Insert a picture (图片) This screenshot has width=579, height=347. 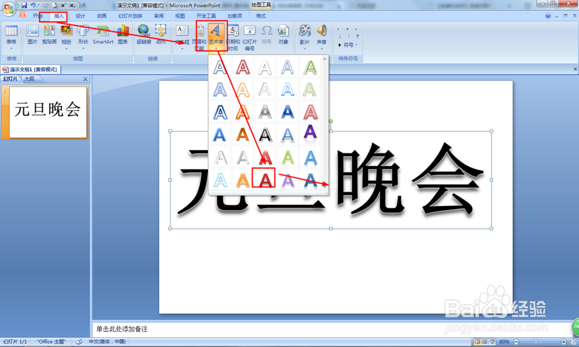pos(32,35)
